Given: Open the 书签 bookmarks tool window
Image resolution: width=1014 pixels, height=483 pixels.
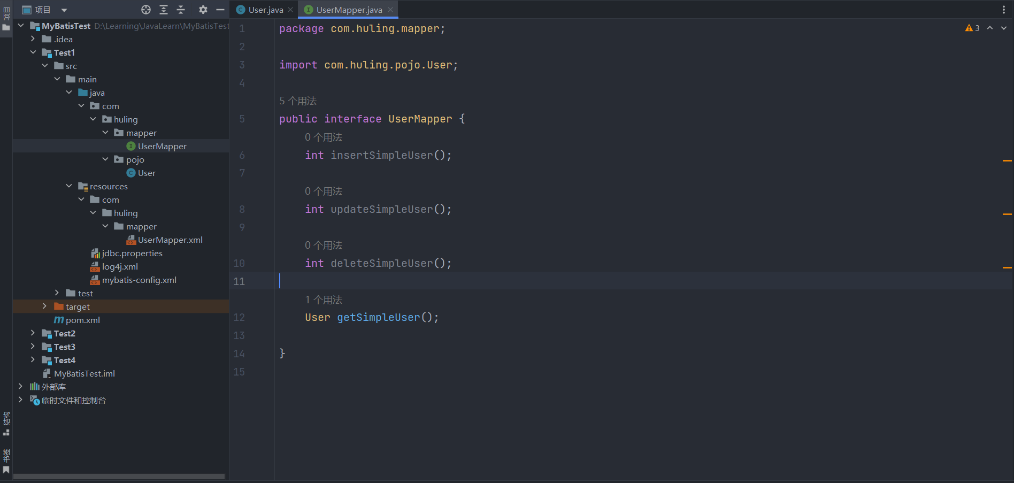Looking at the screenshot, I should pos(6,461).
